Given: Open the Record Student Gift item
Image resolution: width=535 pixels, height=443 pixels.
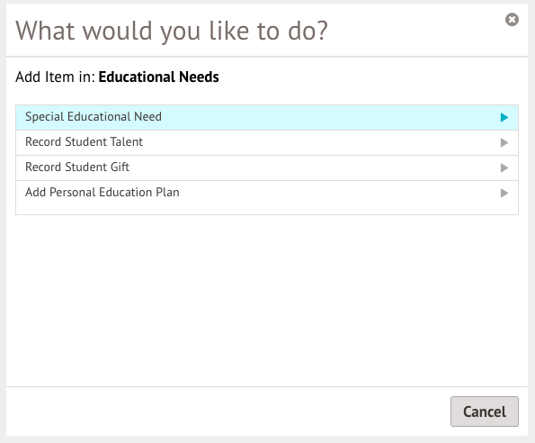Looking at the screenshot, I should click(267, 168).
